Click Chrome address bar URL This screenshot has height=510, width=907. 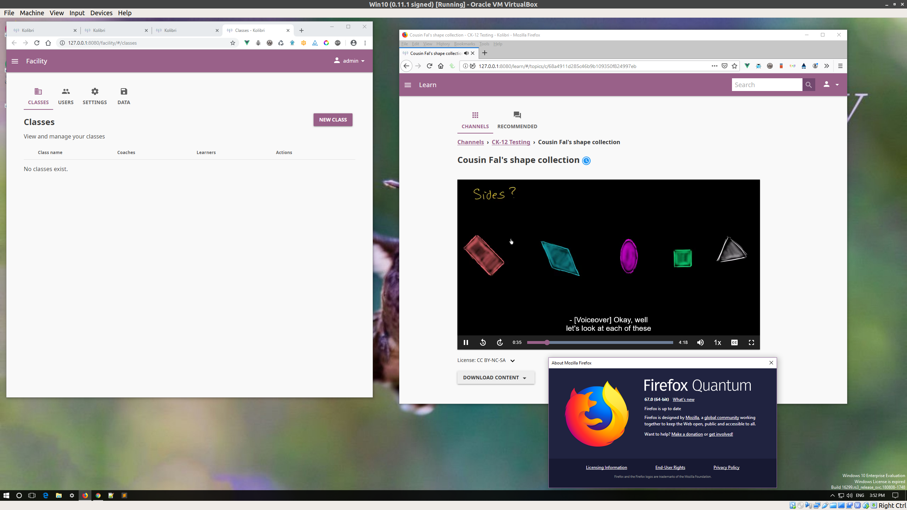click(102, 43)
